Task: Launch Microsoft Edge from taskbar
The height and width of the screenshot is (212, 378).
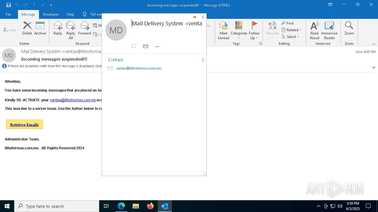Action: pyautogui.click(x=121, y=206)
